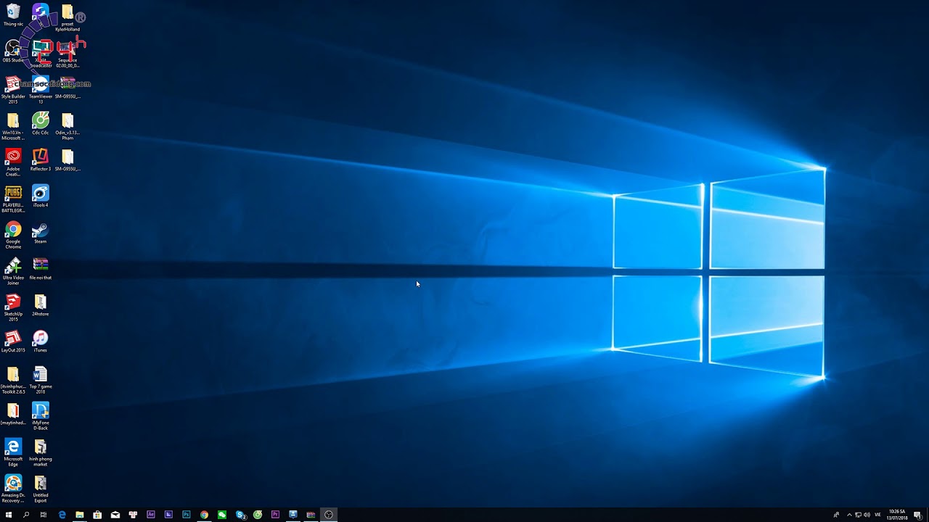The height and width of the screenshot is (522, 929).
Task: Select the iMyFone D-Back desktop shortcut
Action: 41,417
